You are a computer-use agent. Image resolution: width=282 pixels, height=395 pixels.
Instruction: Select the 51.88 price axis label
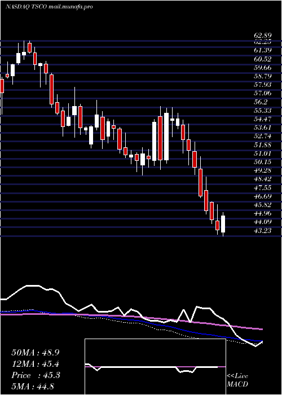pyautogui.click(x=263, y=144)
